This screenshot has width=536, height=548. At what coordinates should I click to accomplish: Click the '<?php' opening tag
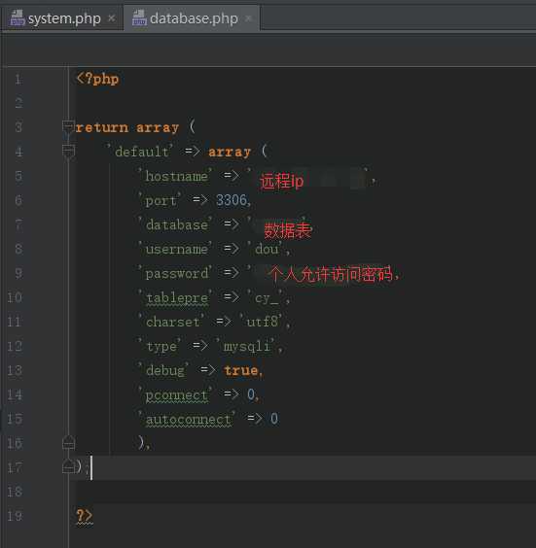(98, 79)
